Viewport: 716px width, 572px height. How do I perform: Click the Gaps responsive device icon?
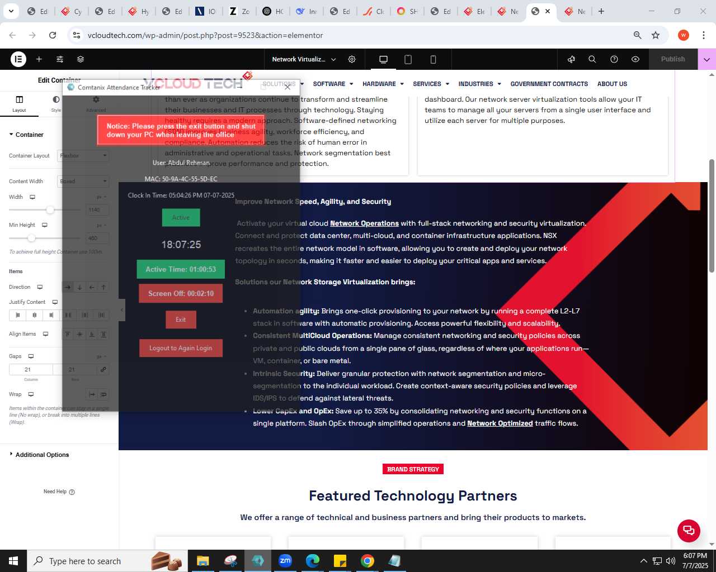(x=31, y=356)
